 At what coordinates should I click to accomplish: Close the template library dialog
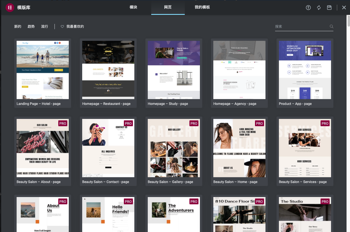(x=344, y=8)
